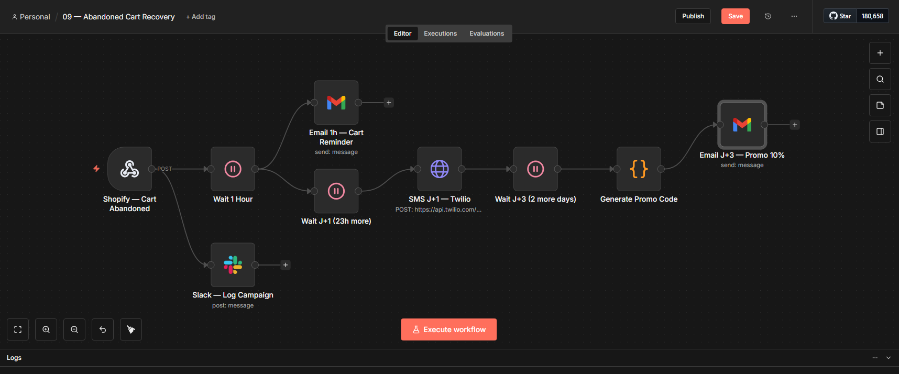Click the Wait J+1 node output connector
This screenshot has height=374, width=899.
[358, 191]
